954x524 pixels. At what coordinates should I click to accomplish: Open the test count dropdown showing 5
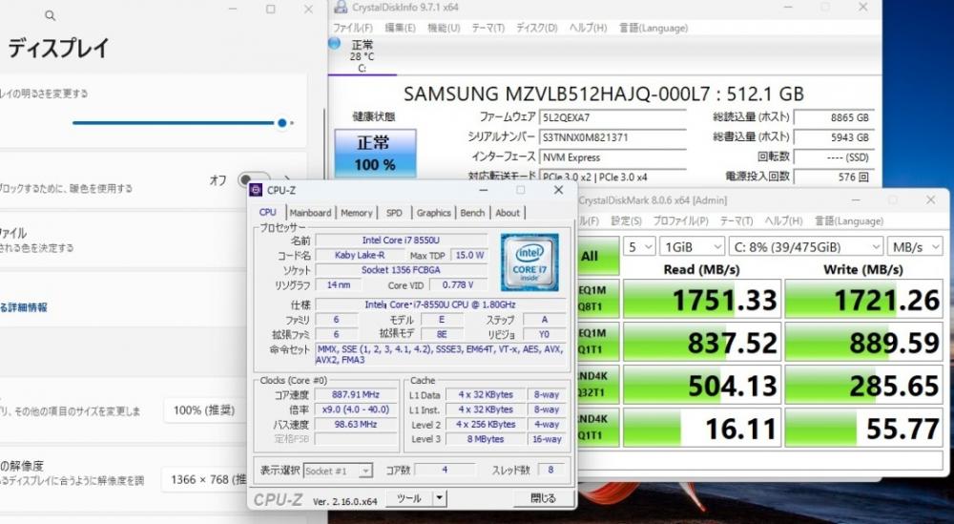[x=639, y=247]
